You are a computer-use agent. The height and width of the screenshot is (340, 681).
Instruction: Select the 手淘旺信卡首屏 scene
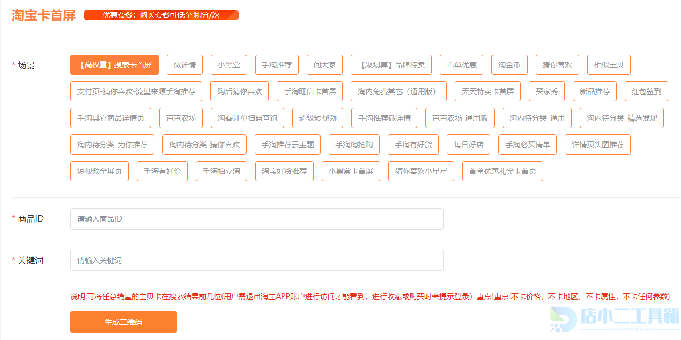pyautogui.click(x=310, y=91)
